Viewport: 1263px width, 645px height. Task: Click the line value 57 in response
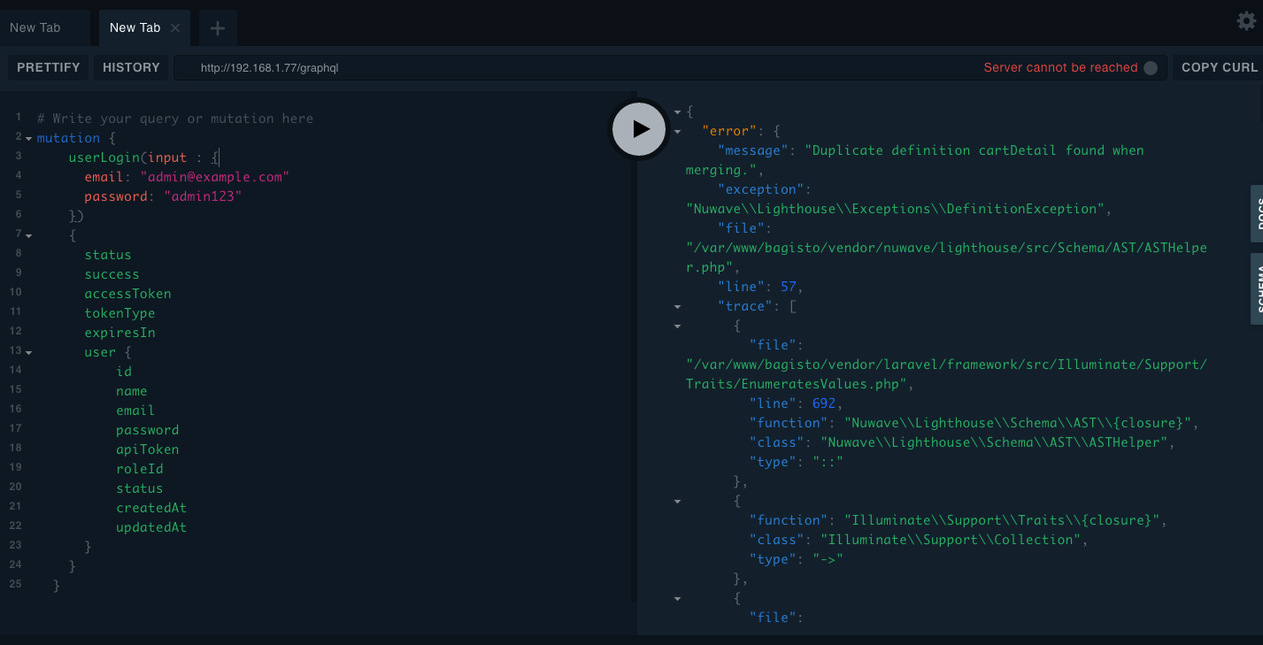click(x=789, y=287)
